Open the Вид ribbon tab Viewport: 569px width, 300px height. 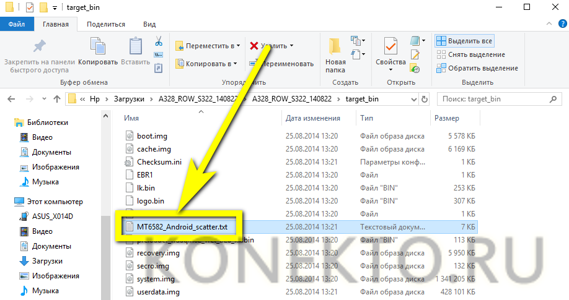pos(149,24)
